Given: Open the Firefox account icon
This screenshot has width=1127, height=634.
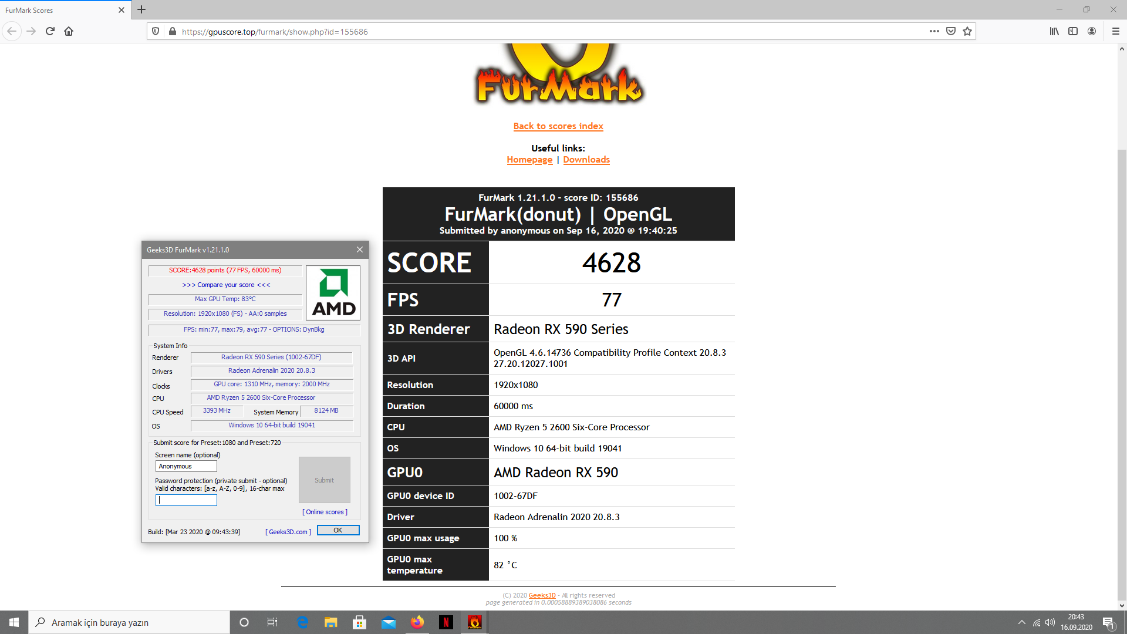Looking at the screenshot, I should pyautogui.click(x=1092, y=31).
